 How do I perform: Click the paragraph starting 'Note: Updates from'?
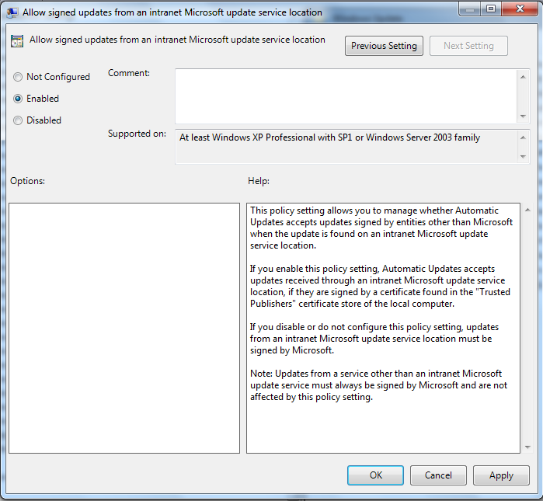pyautogui.click(x=378, y=385)
